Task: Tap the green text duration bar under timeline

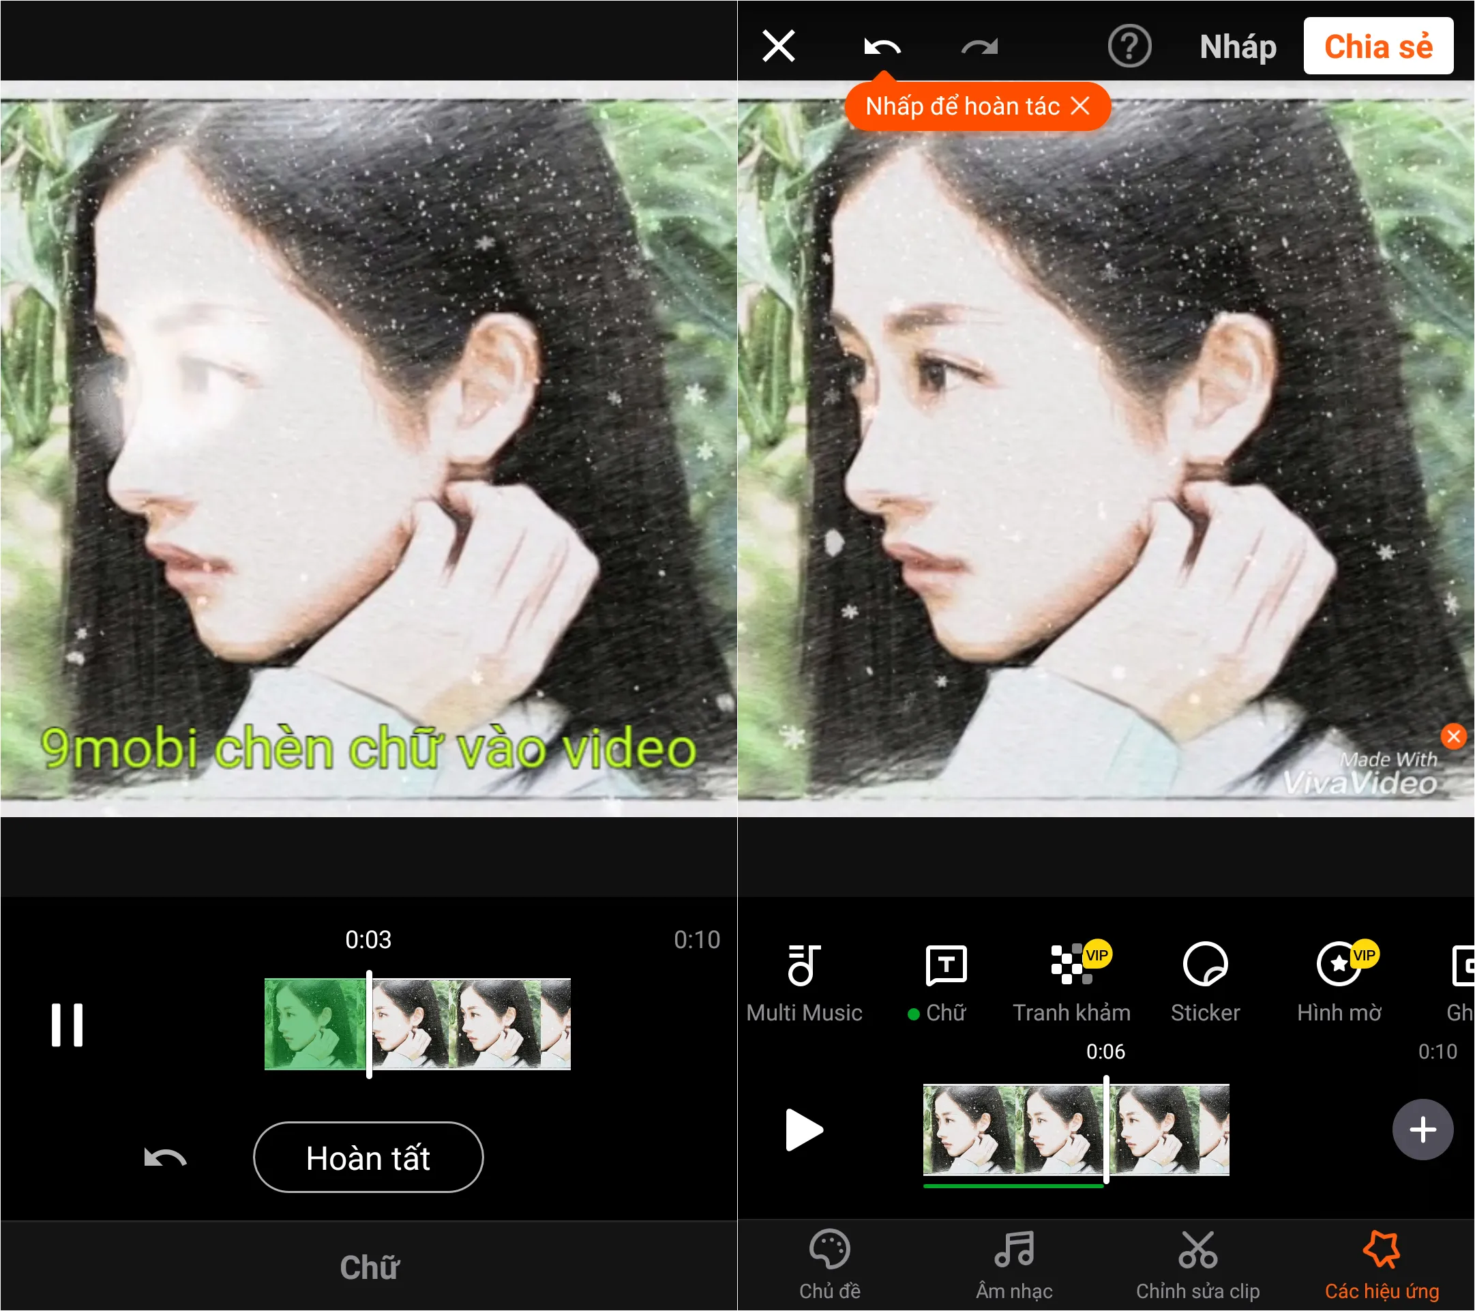Action: click(x=1013, y=1185)
